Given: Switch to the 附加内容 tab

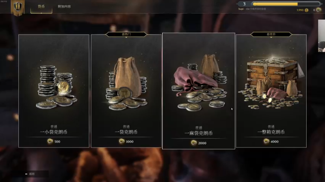Looking at the screenshot, I should 64,6.
